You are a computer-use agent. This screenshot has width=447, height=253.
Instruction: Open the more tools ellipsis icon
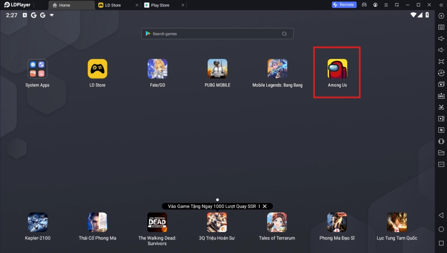coord(441,164)
